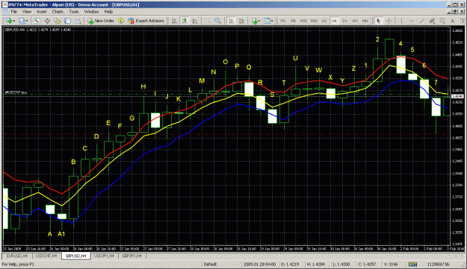467x269 pixels.
Task: Select the M30 timeframe
Action: click(314, 21)
